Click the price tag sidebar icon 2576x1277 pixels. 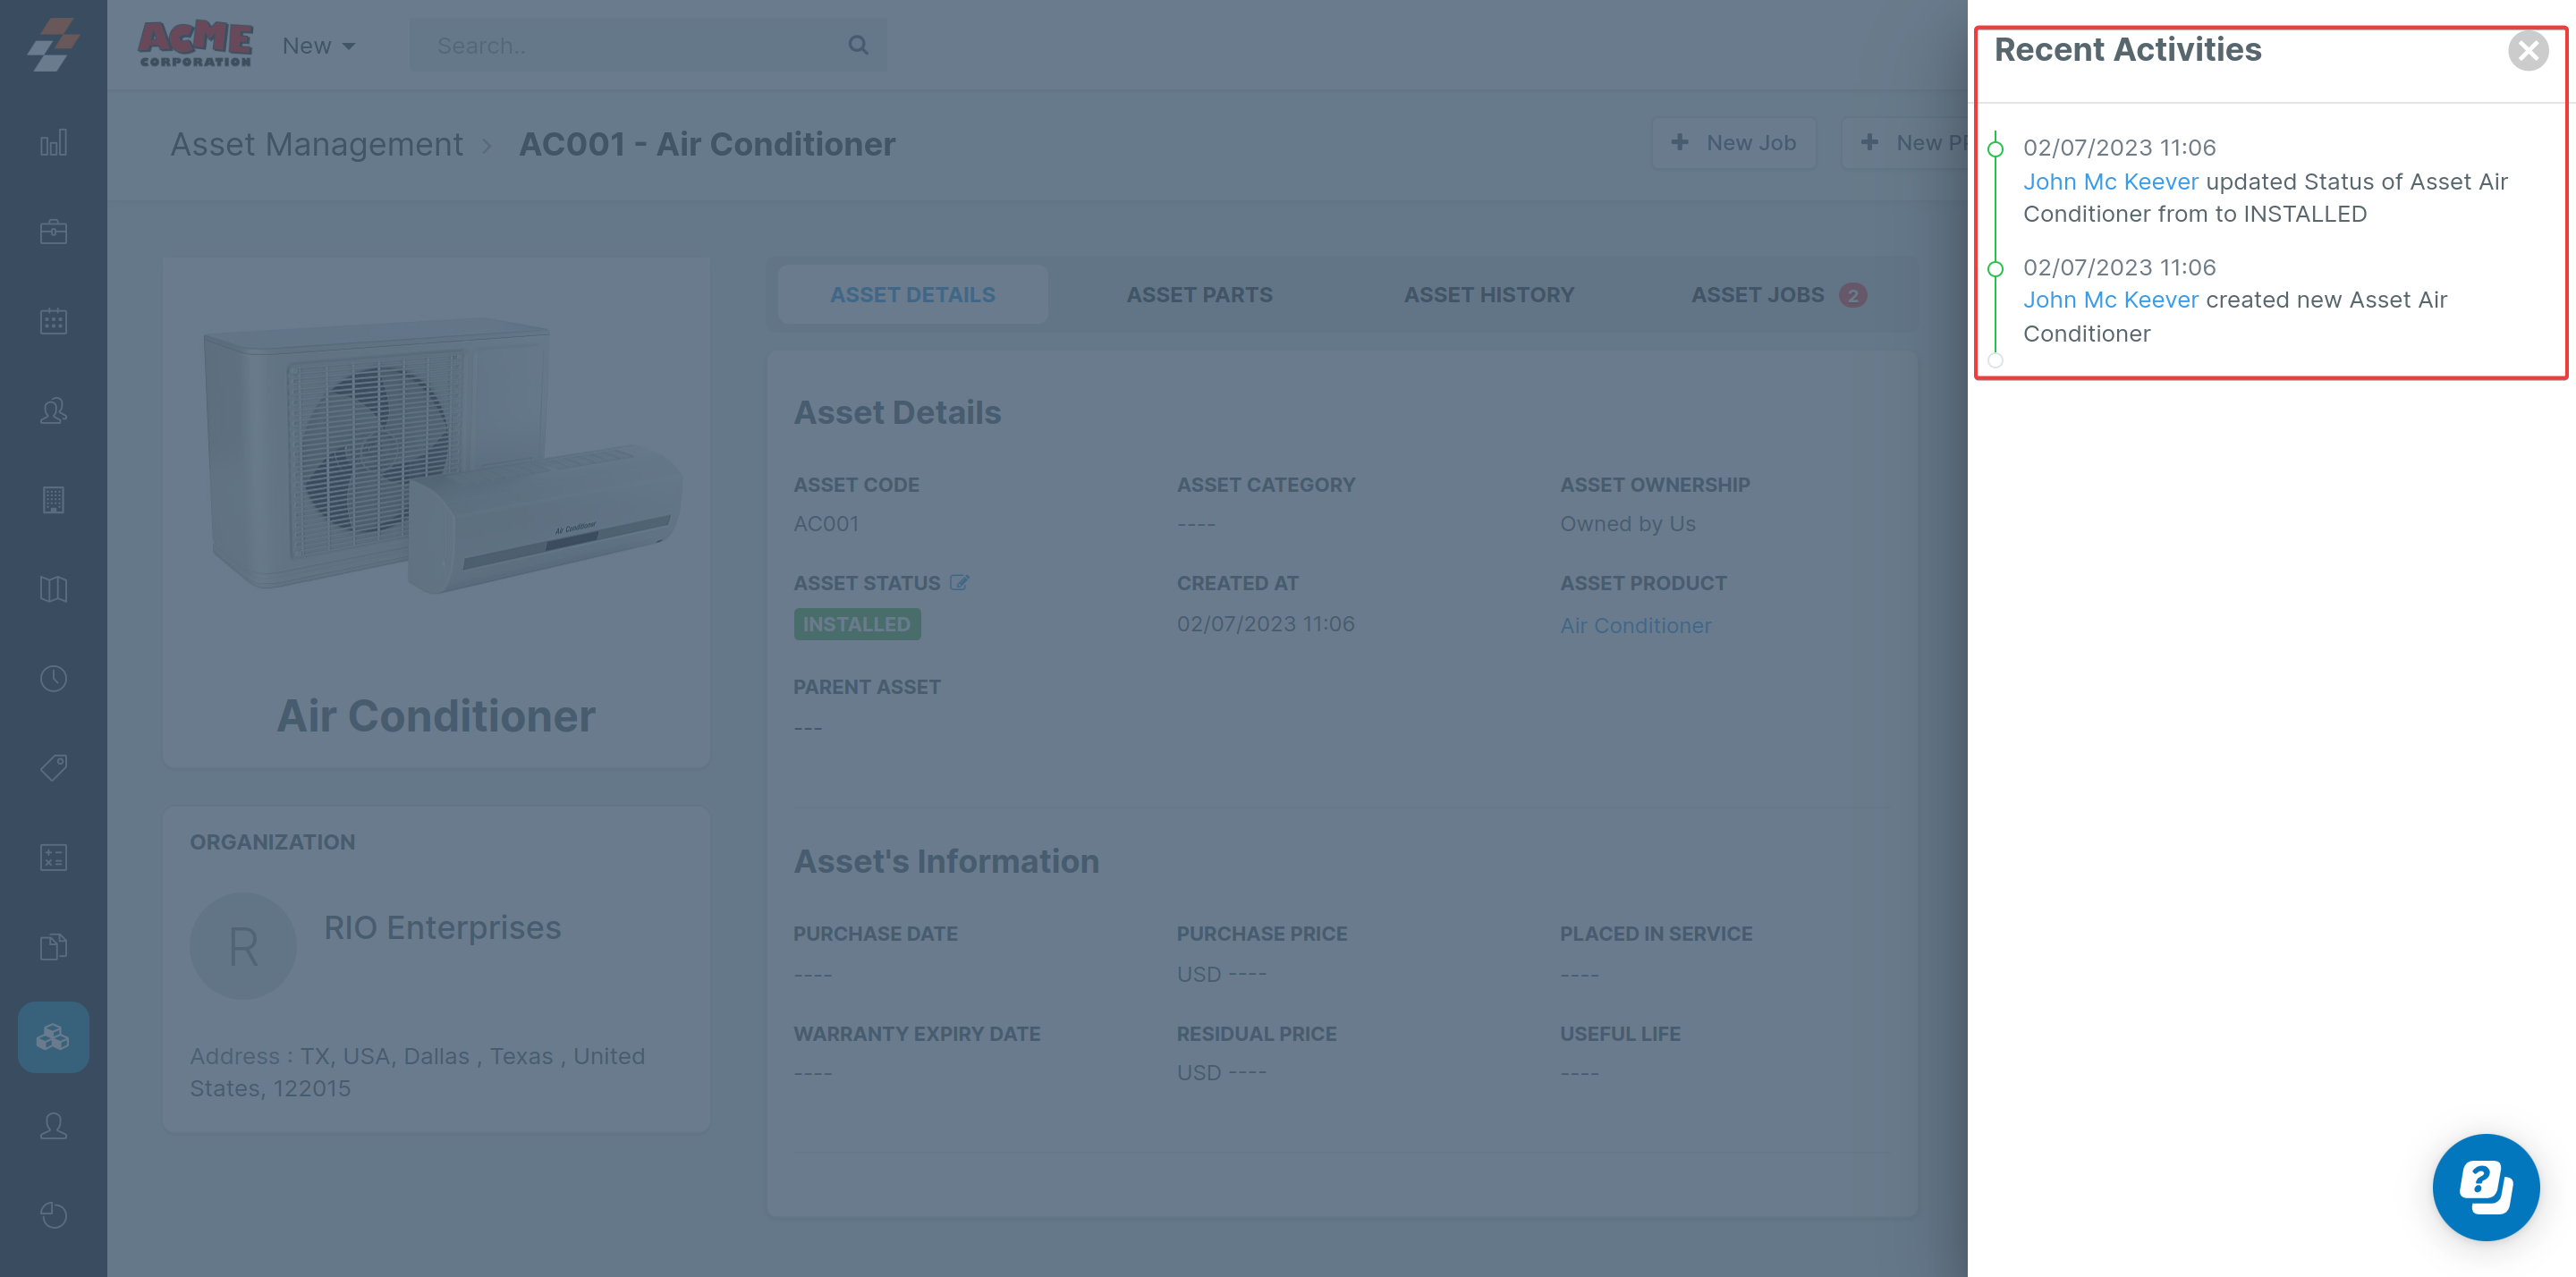coord(53,768)
